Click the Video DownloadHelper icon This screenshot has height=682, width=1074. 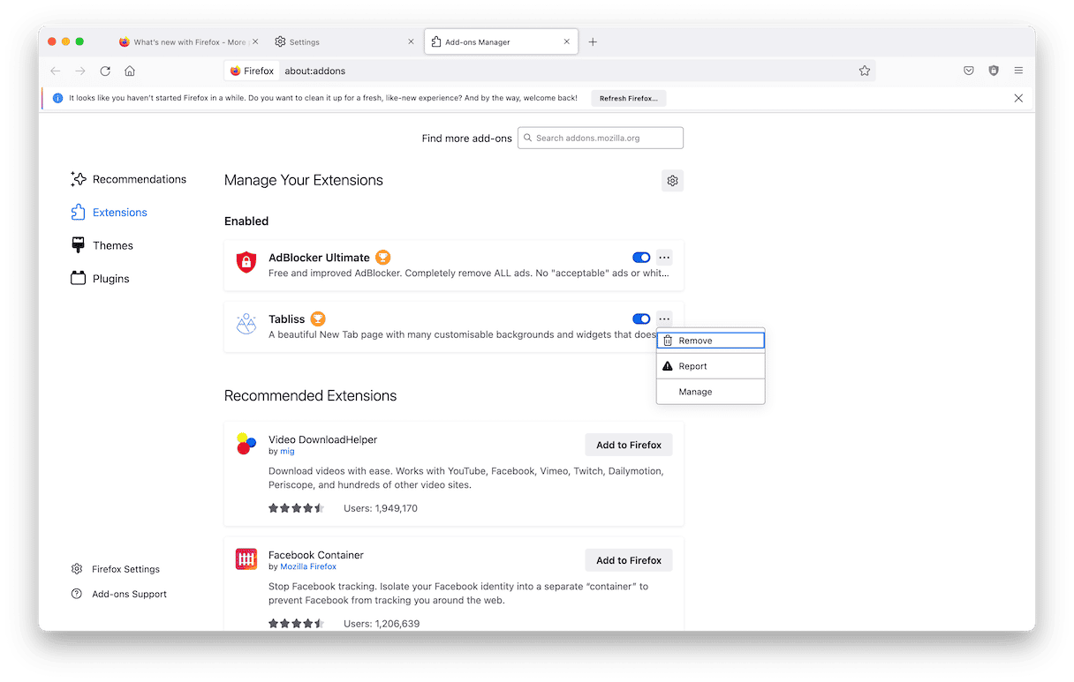(246, 444)
